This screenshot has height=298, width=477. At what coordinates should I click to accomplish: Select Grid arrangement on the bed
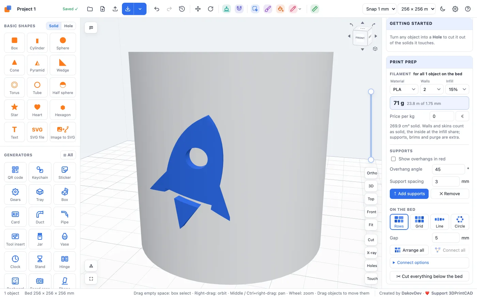point(419,222)
